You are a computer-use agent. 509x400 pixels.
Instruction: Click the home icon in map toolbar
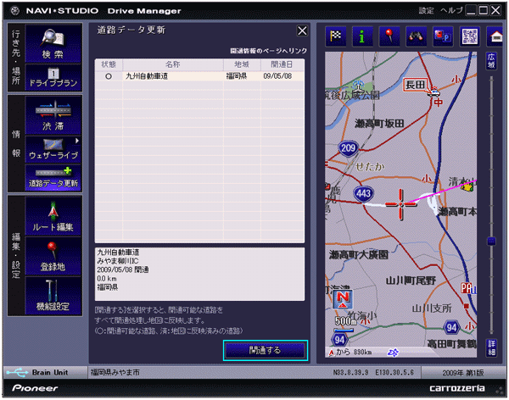click(x=495, y=36)
